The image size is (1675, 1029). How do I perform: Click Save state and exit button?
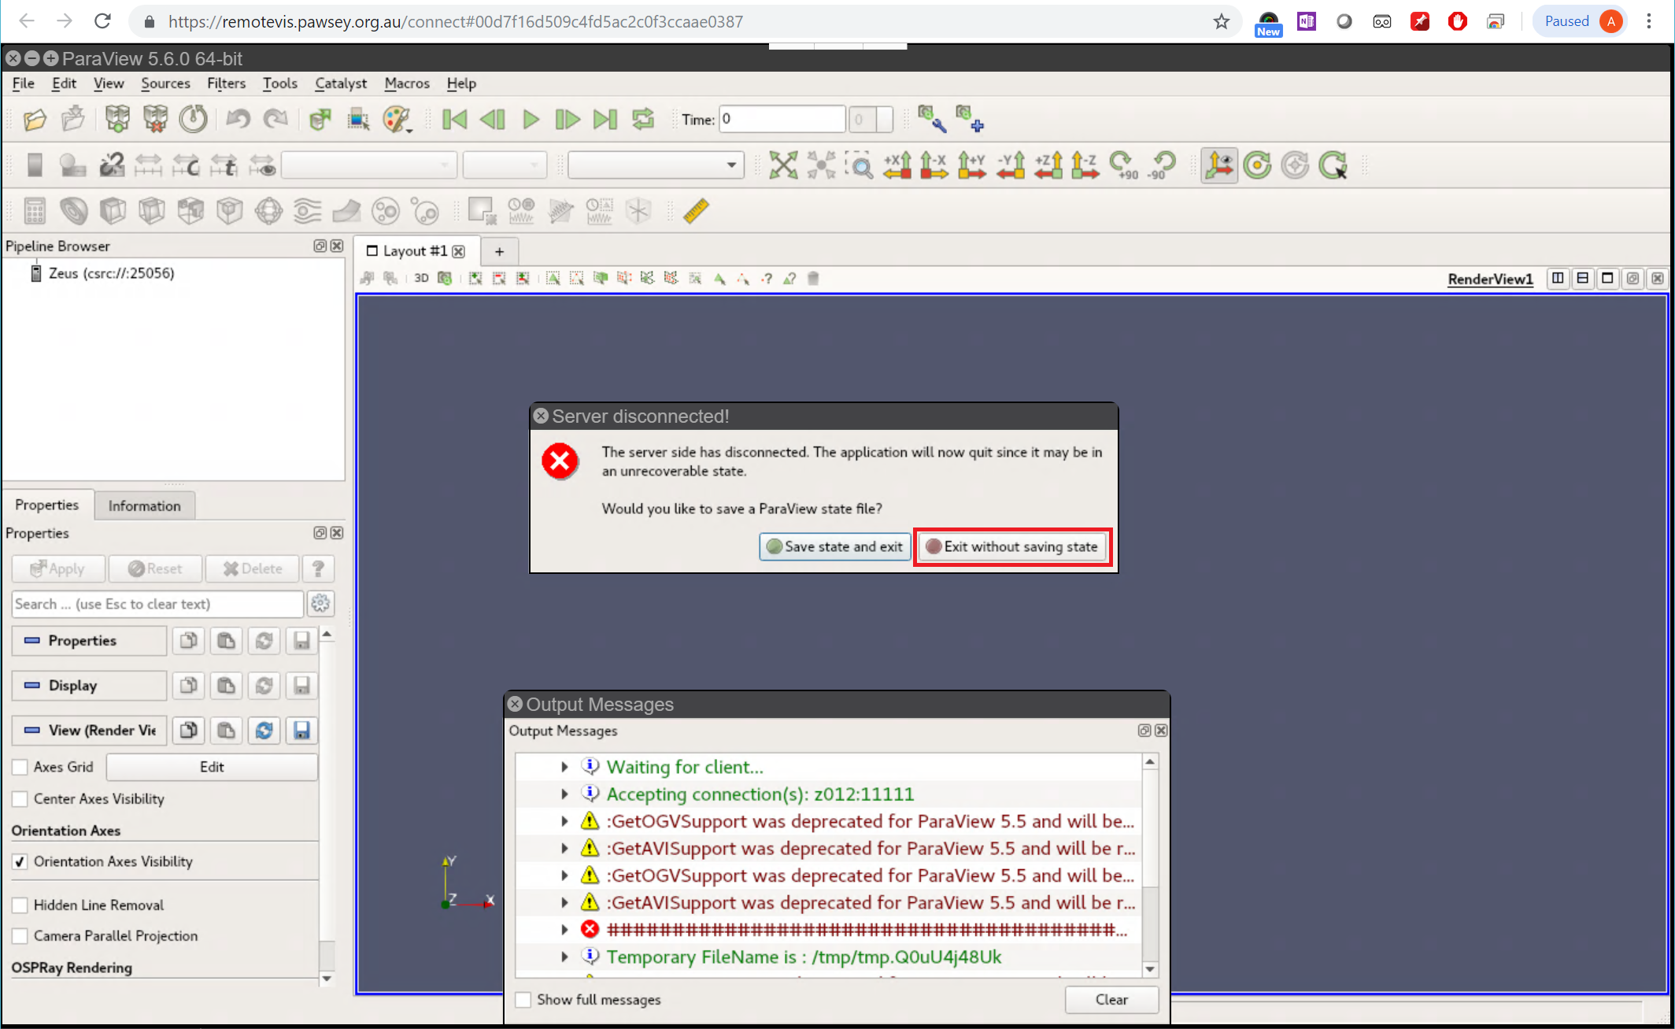pyautogui.click(x=834, y=546)
